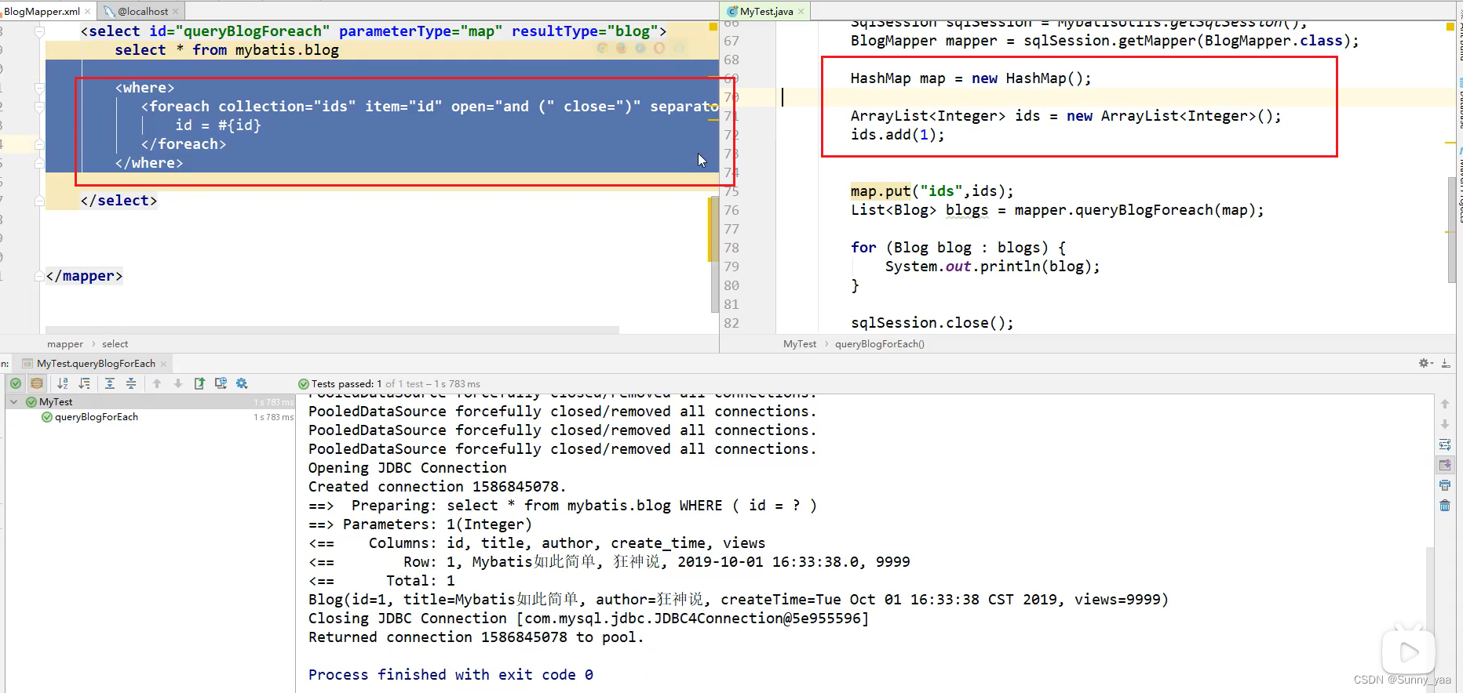Close the BlogMapper.xml tab
This screenshot has height=693, width=1463.
(87, 11)
